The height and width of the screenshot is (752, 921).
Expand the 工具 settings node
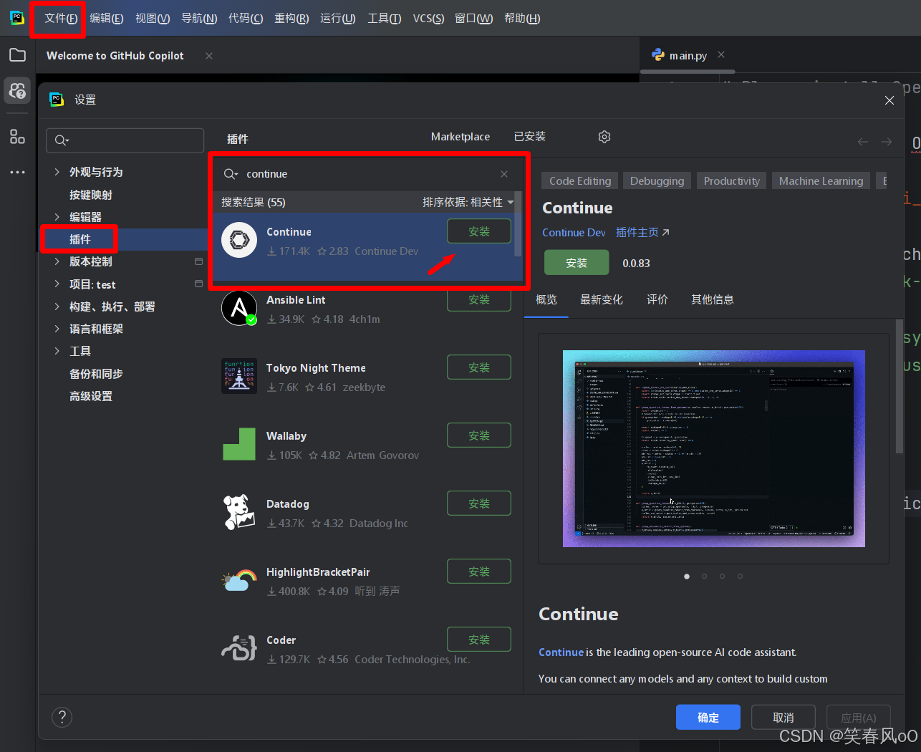pyautogui.click(x=57, y=351)
